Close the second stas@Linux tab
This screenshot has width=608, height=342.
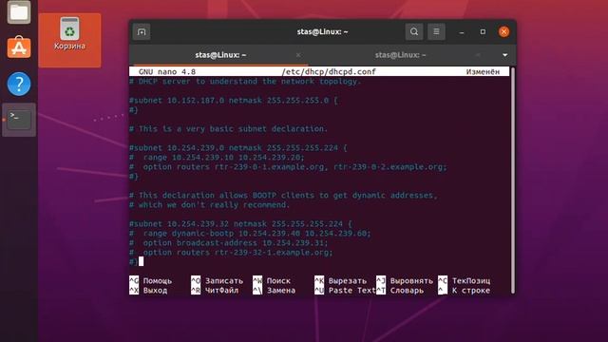(478, 55)
